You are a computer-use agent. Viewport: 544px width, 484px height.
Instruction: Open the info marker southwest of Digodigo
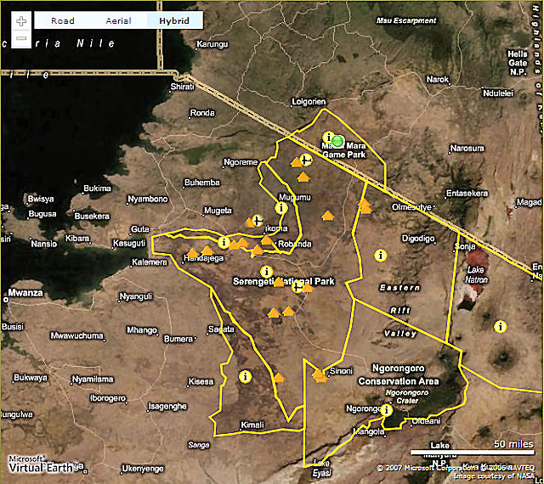380,254
